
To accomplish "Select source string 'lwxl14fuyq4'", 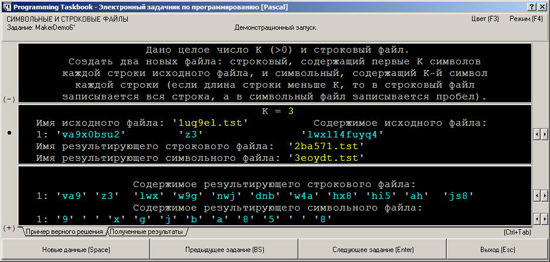I will pyautogui.click(x=342, y=135).
